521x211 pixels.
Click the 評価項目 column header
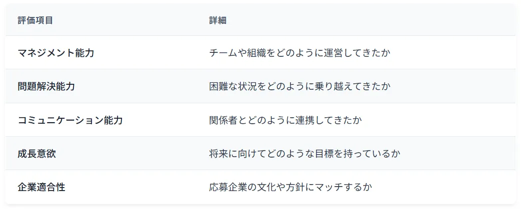click(35, 21)
